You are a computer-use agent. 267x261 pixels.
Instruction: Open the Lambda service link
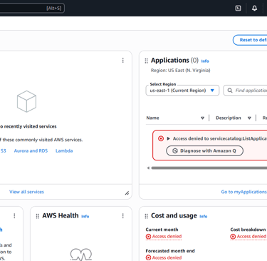pyautogui.click(x=64, y=150)
